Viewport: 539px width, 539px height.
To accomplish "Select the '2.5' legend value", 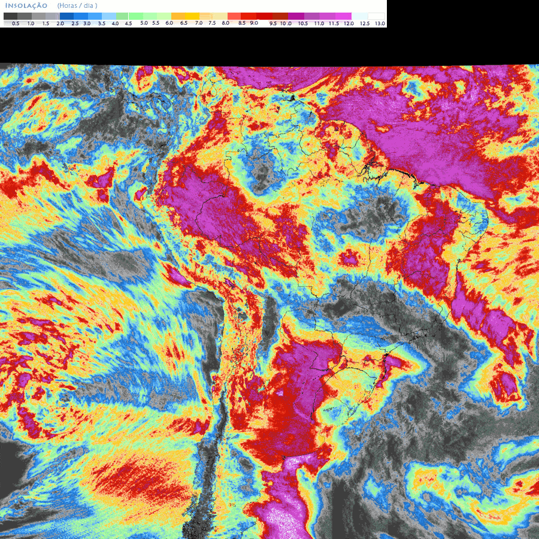I will pos(75,23).
